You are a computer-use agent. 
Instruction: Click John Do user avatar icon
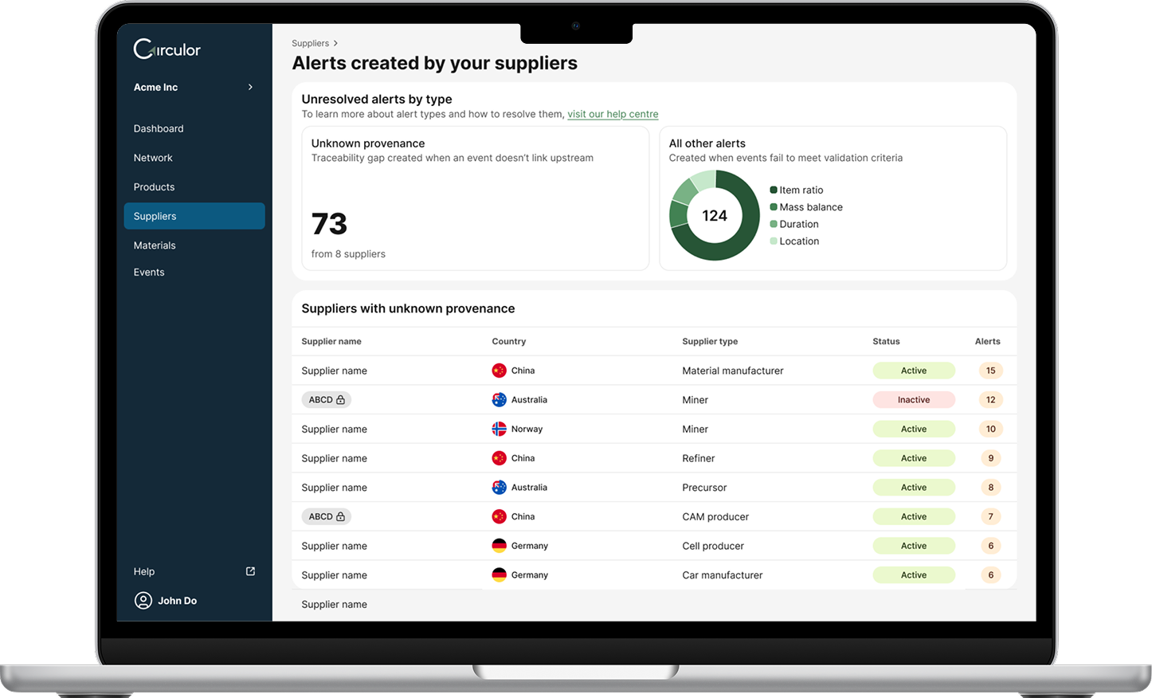coord(143,601)
